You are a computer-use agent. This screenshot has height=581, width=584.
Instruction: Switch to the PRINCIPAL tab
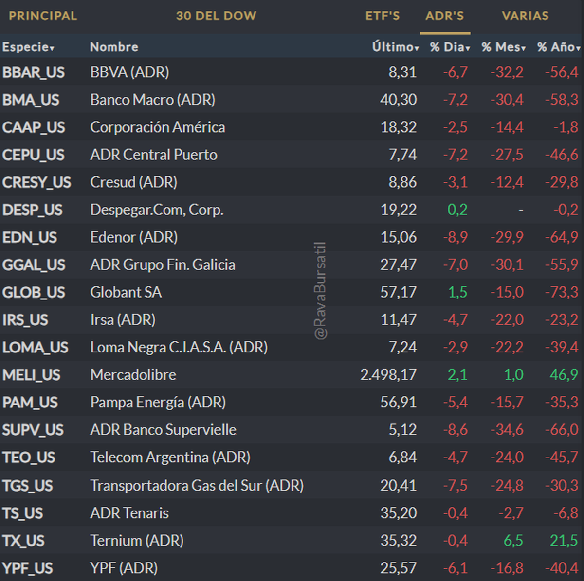point(43,16)
